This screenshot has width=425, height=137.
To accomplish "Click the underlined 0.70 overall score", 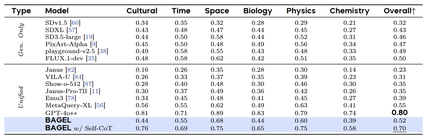I will (400, 128).
